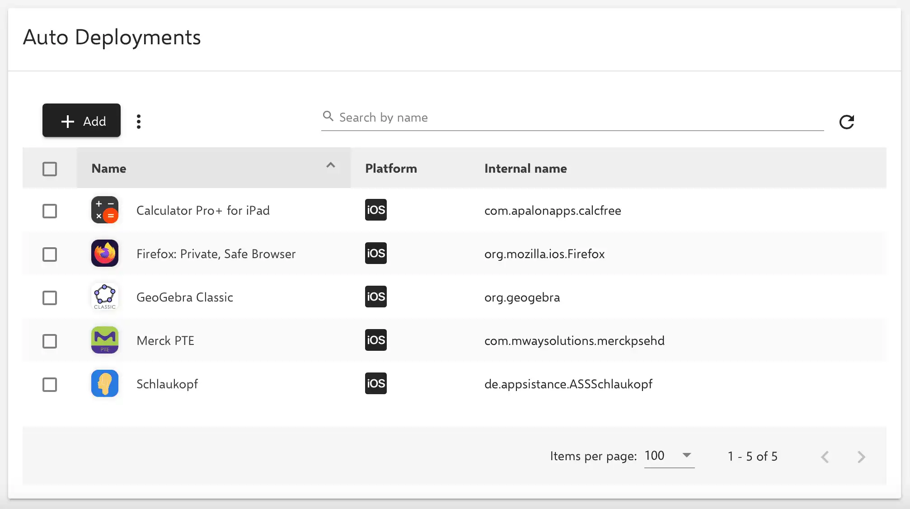Click the Internal name column header
The width and height of the screenshot is (910, 509).
point(525,168)
